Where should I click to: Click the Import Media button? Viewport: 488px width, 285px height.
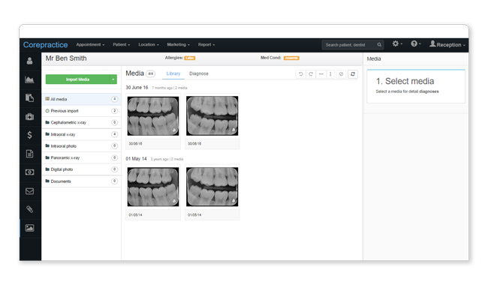pyautogui.click(x=77, y=79)
